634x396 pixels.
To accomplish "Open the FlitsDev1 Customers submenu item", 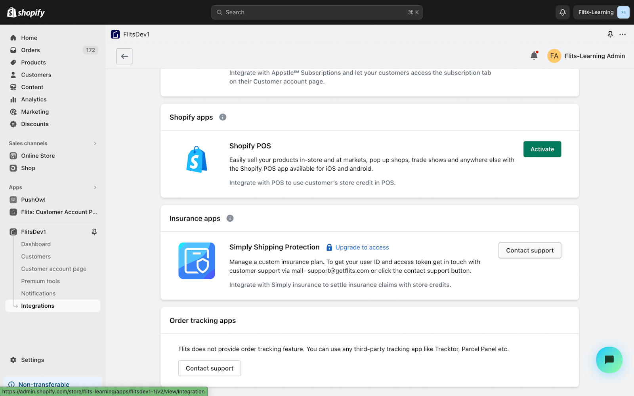I will tap(36, 256).
